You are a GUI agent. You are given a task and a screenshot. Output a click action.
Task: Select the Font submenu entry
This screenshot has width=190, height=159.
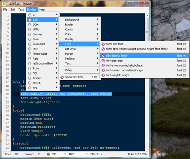(79, 44)
